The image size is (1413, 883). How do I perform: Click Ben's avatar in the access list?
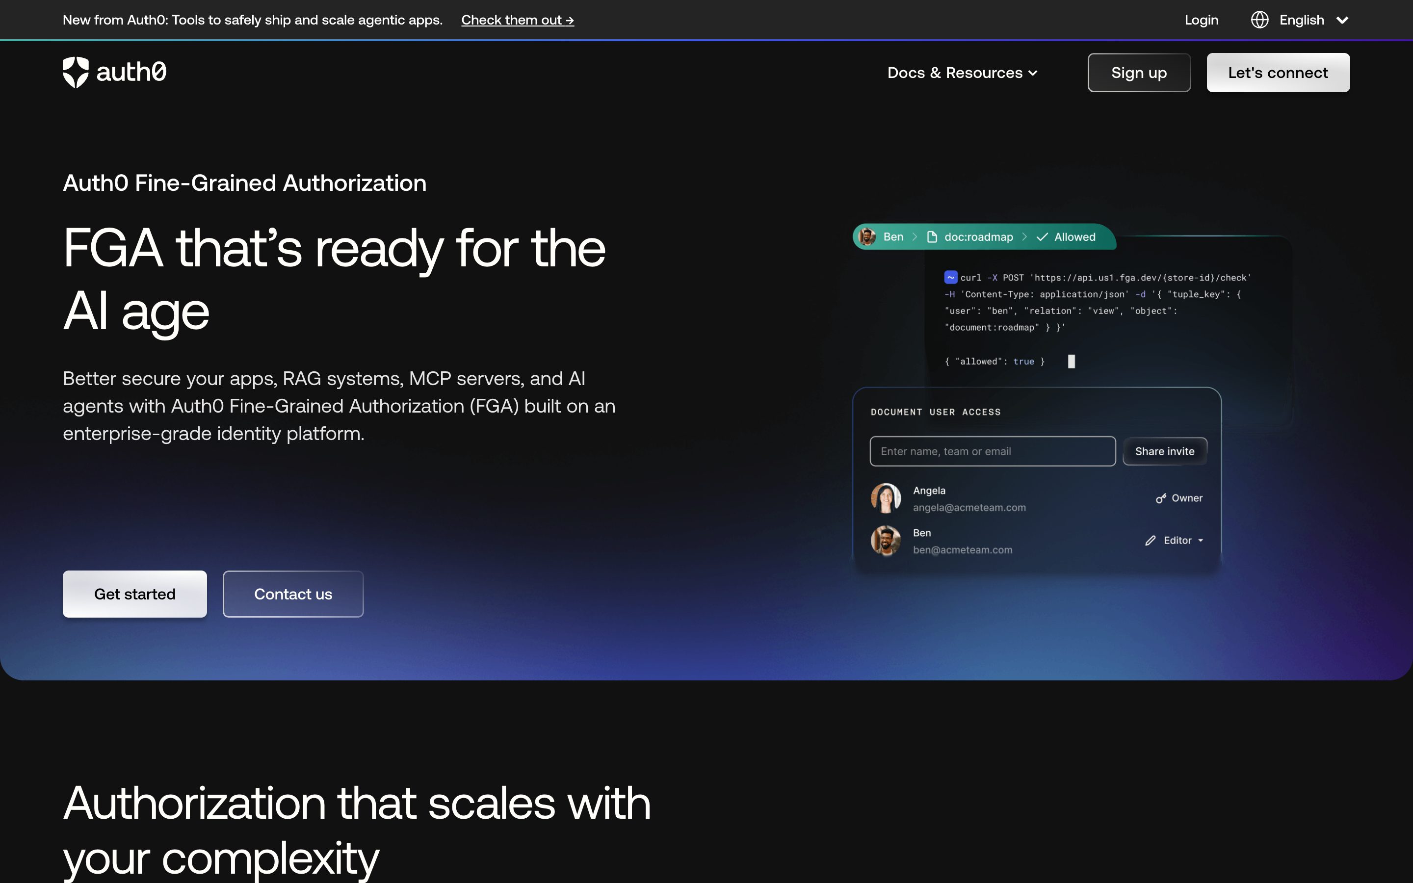[x=886, y=540]
